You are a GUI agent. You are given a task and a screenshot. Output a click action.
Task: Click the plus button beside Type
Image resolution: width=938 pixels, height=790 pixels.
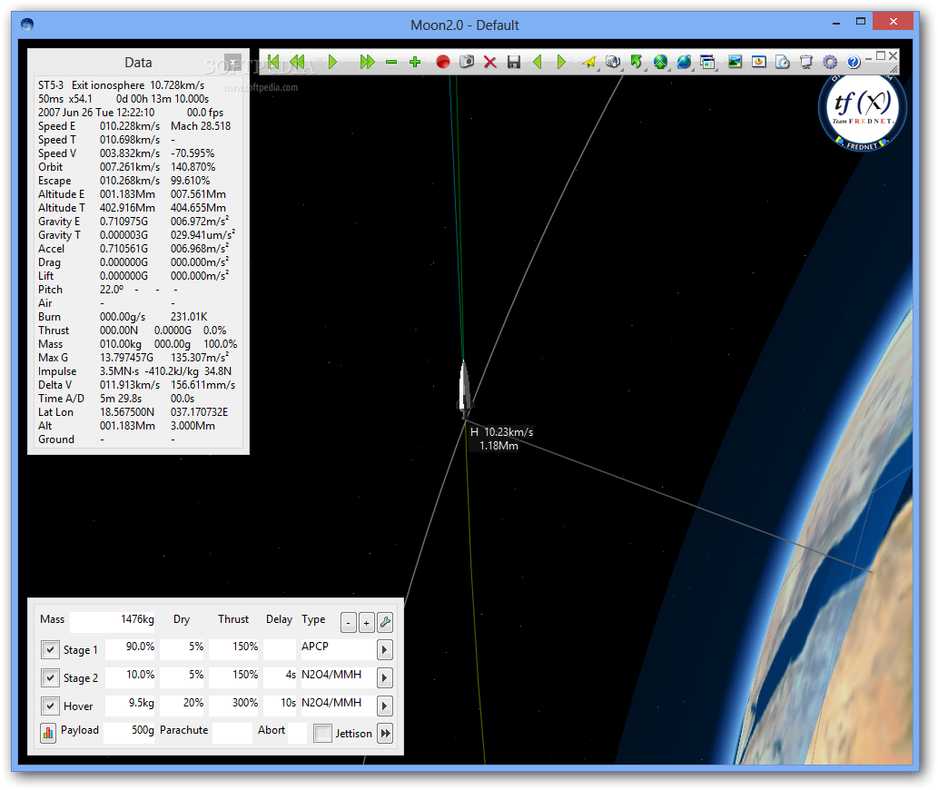tap(366, 623)
